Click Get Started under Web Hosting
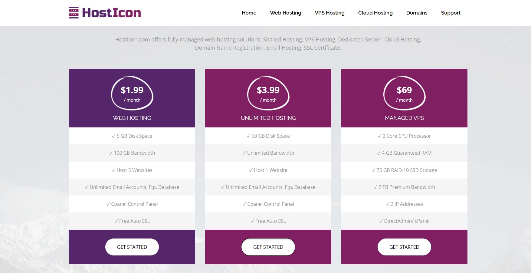 tap(132, 247)
